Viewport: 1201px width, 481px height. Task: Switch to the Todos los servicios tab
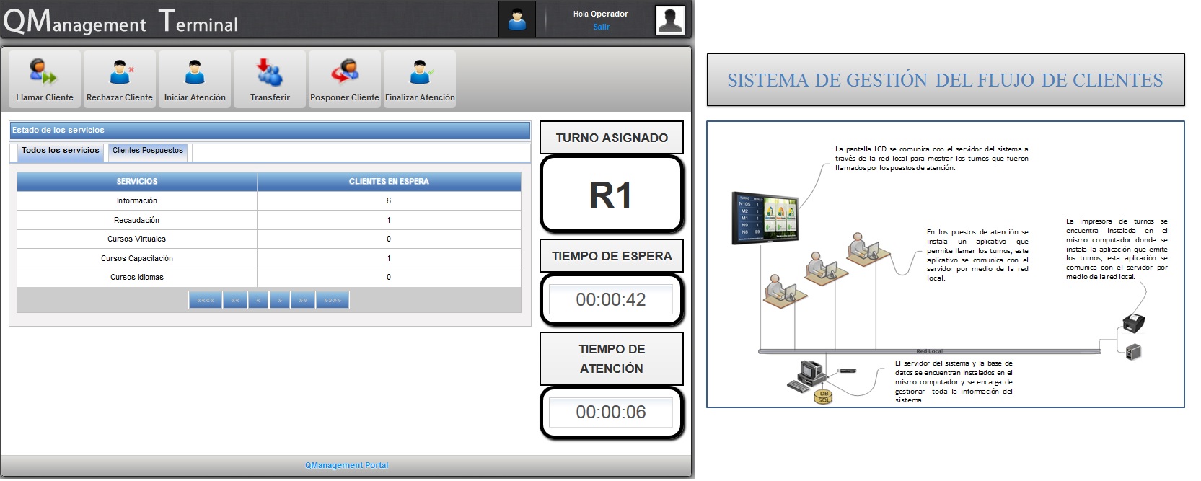61,151
